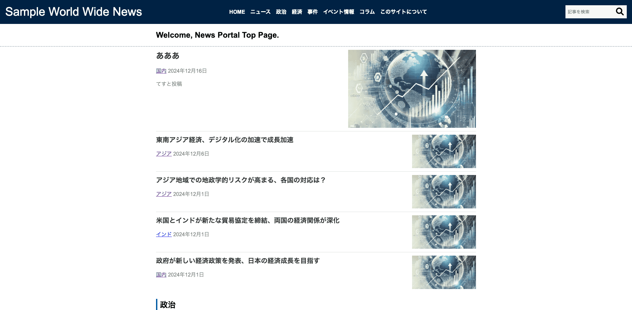Screen dimensions: 632x310
Task: Click the image next to the US-India trade article
Action: click(444, 232)
